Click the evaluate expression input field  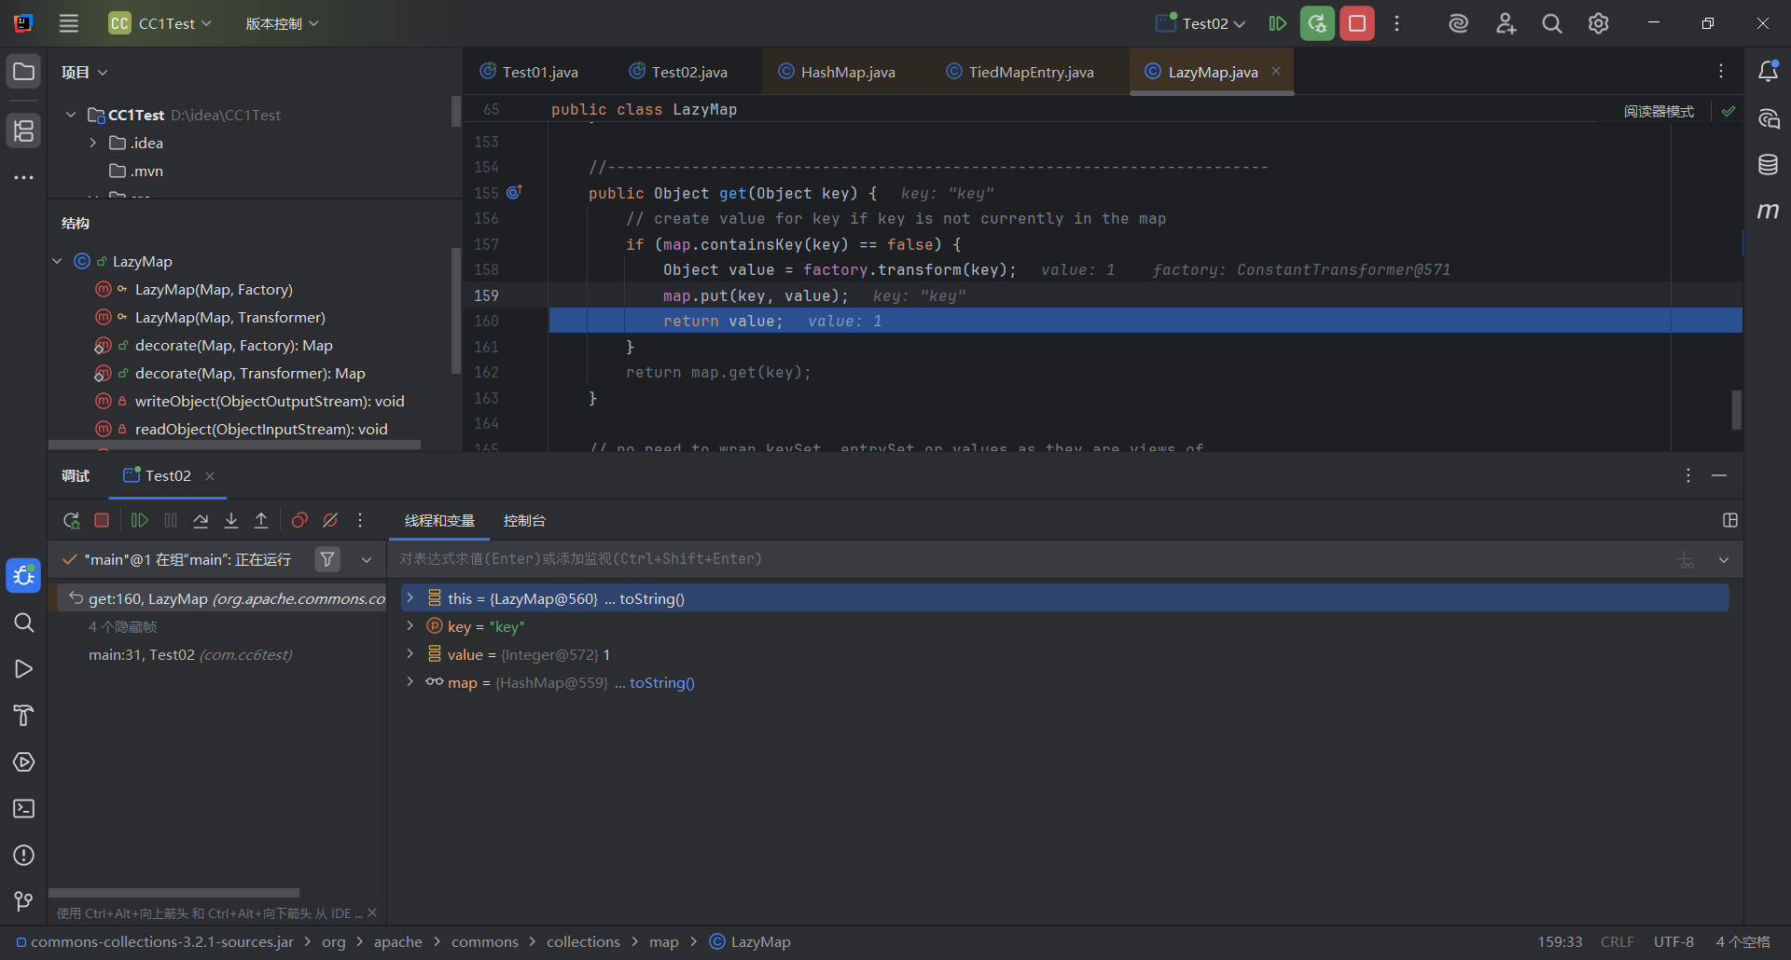[x=1031, y=559]
